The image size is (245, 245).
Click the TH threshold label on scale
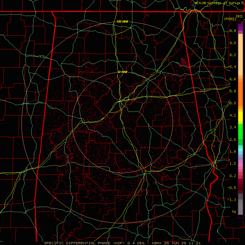pos(234,212)
